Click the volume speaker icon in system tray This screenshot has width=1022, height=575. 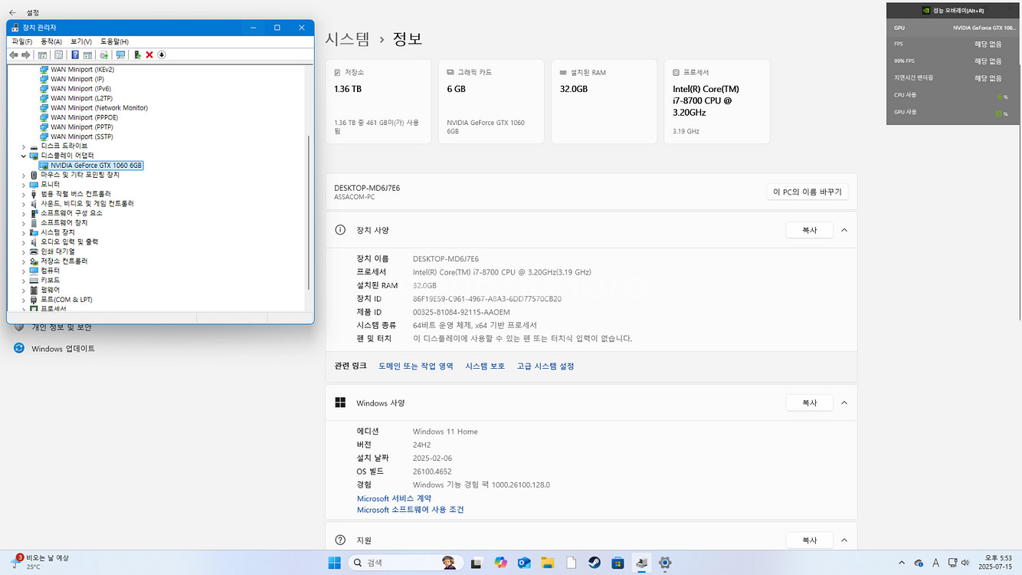[x=966, y=563]
